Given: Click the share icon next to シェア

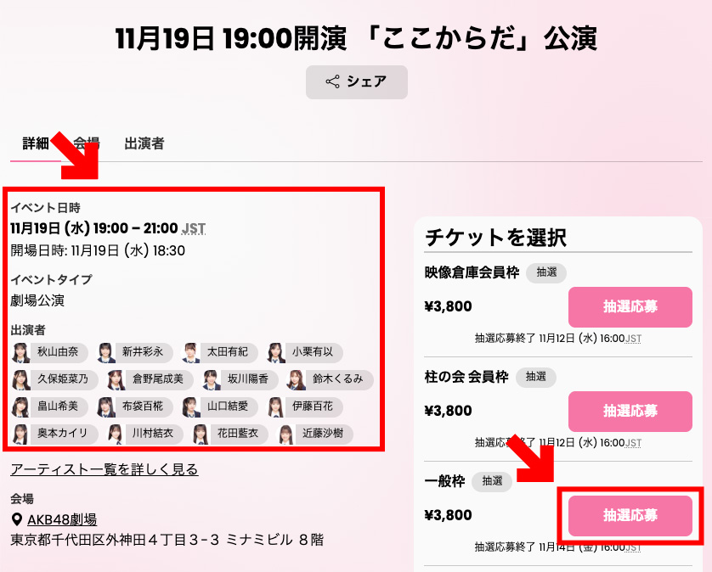Looking at the screenshot, I should (x=332, y=81).
